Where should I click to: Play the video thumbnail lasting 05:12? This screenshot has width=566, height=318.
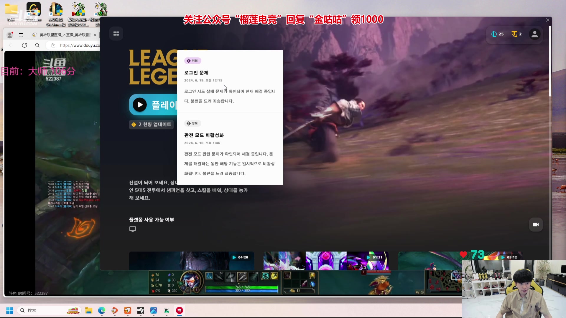tap(460, 261)
